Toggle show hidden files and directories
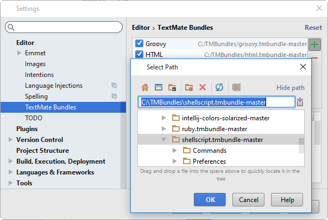Screen dimensions: 328x220 pyautogui.click(x=236, y=87)
